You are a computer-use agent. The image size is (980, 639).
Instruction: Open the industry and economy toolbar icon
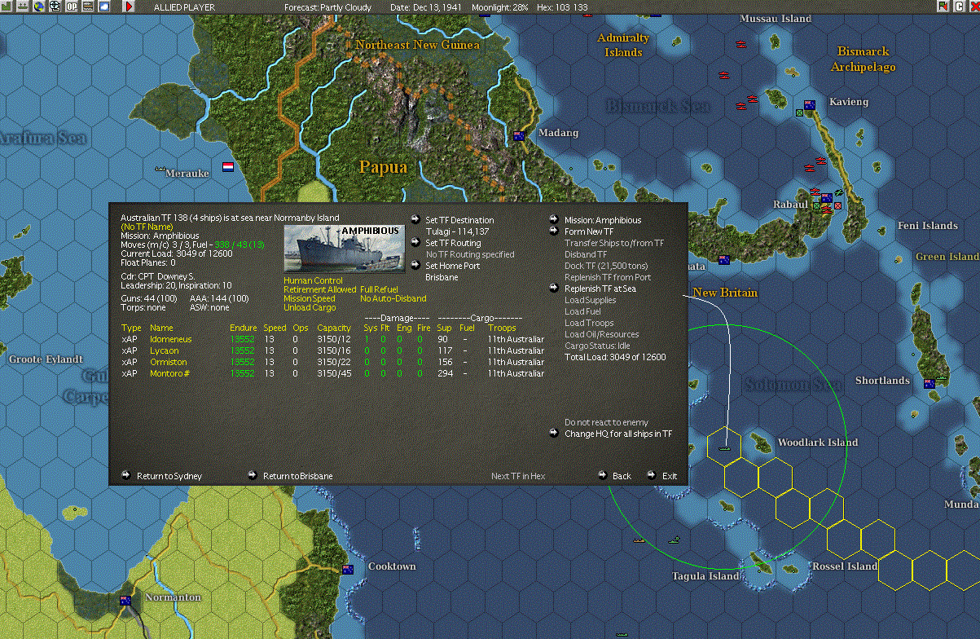(6, 7)
